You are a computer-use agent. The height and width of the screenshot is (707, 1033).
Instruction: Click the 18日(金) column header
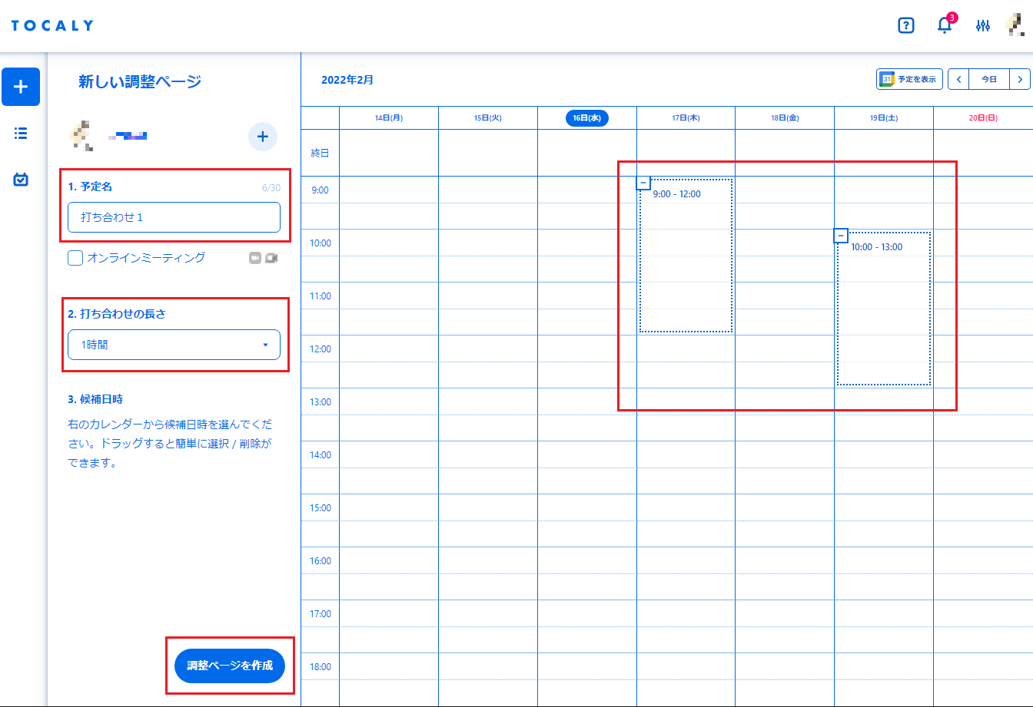785,118
